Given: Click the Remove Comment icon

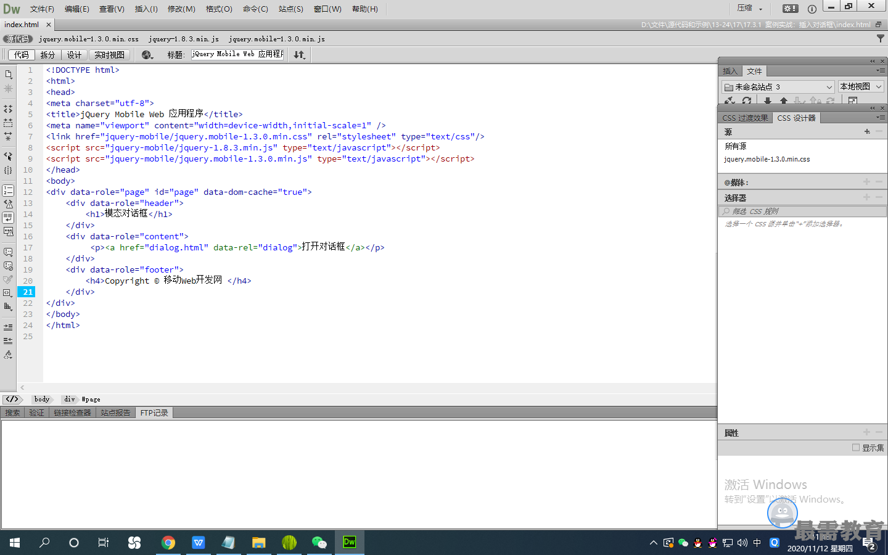Looking at the screenshot, I should (x=8, y=266).
